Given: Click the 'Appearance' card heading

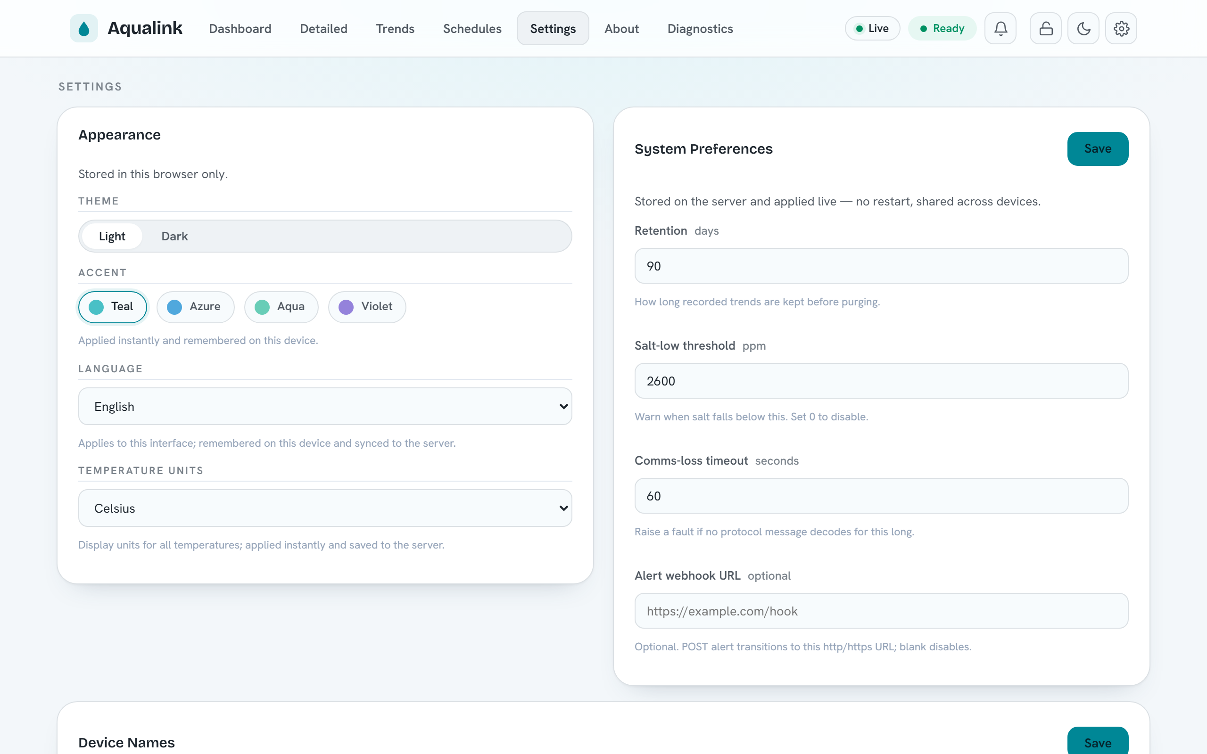Looking at the screenshot, I should click(120, 135).
